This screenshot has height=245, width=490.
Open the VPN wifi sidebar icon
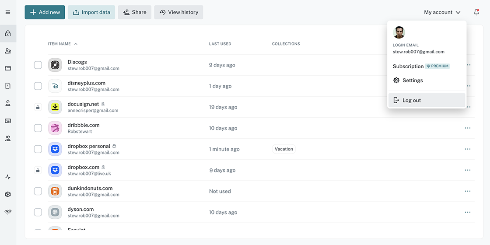point(8,212)
